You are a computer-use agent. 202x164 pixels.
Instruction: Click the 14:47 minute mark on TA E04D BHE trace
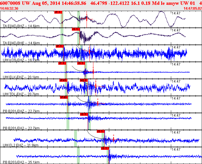coord(176,30)
